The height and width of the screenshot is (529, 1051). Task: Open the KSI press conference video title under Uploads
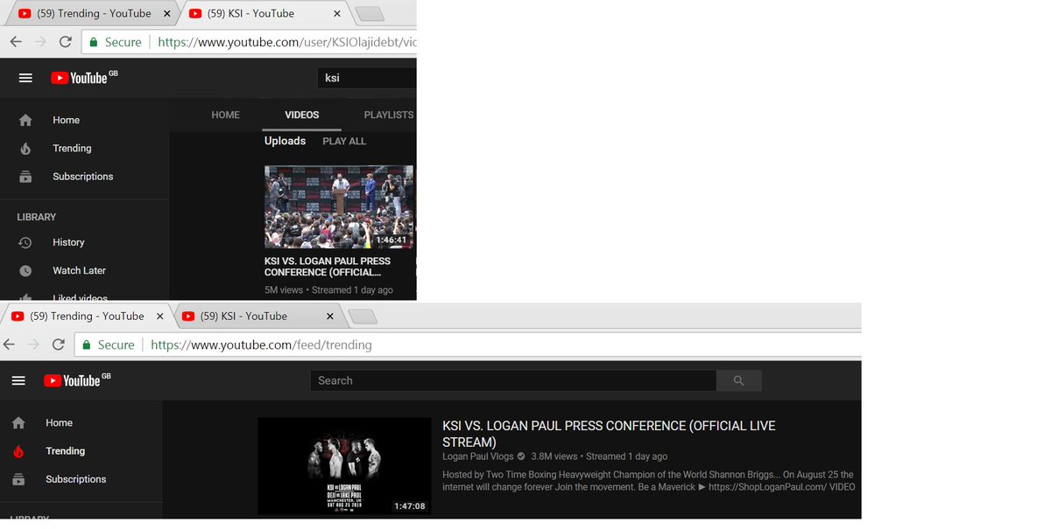(x=328, y=267)
